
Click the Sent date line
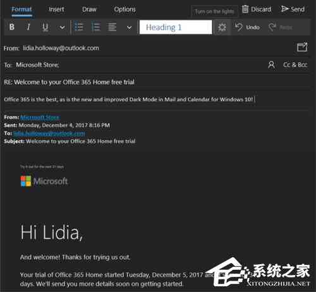[57, 125]
